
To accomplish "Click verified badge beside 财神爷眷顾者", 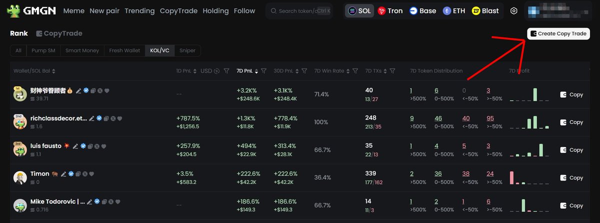I will (86, 90).
